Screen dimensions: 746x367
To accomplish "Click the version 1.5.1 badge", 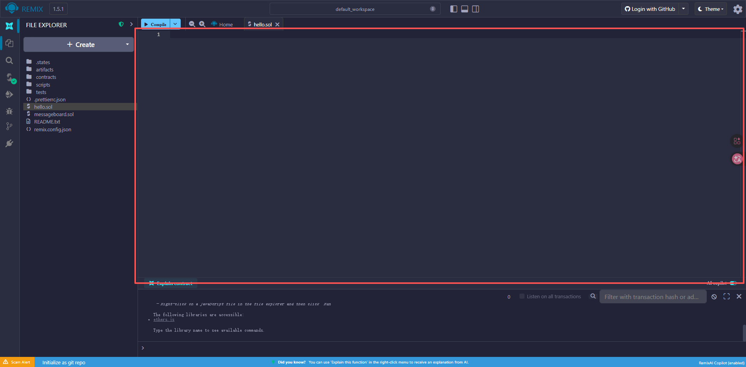I will (x=58, y=9).
